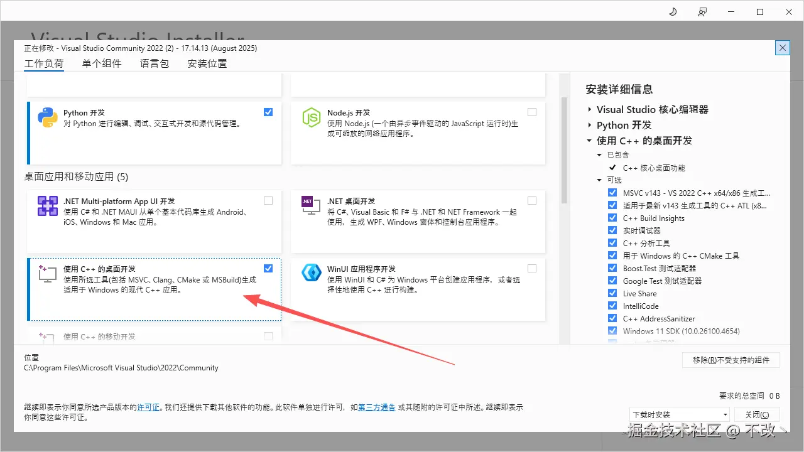Open the 许可证 link

[149, 407]
